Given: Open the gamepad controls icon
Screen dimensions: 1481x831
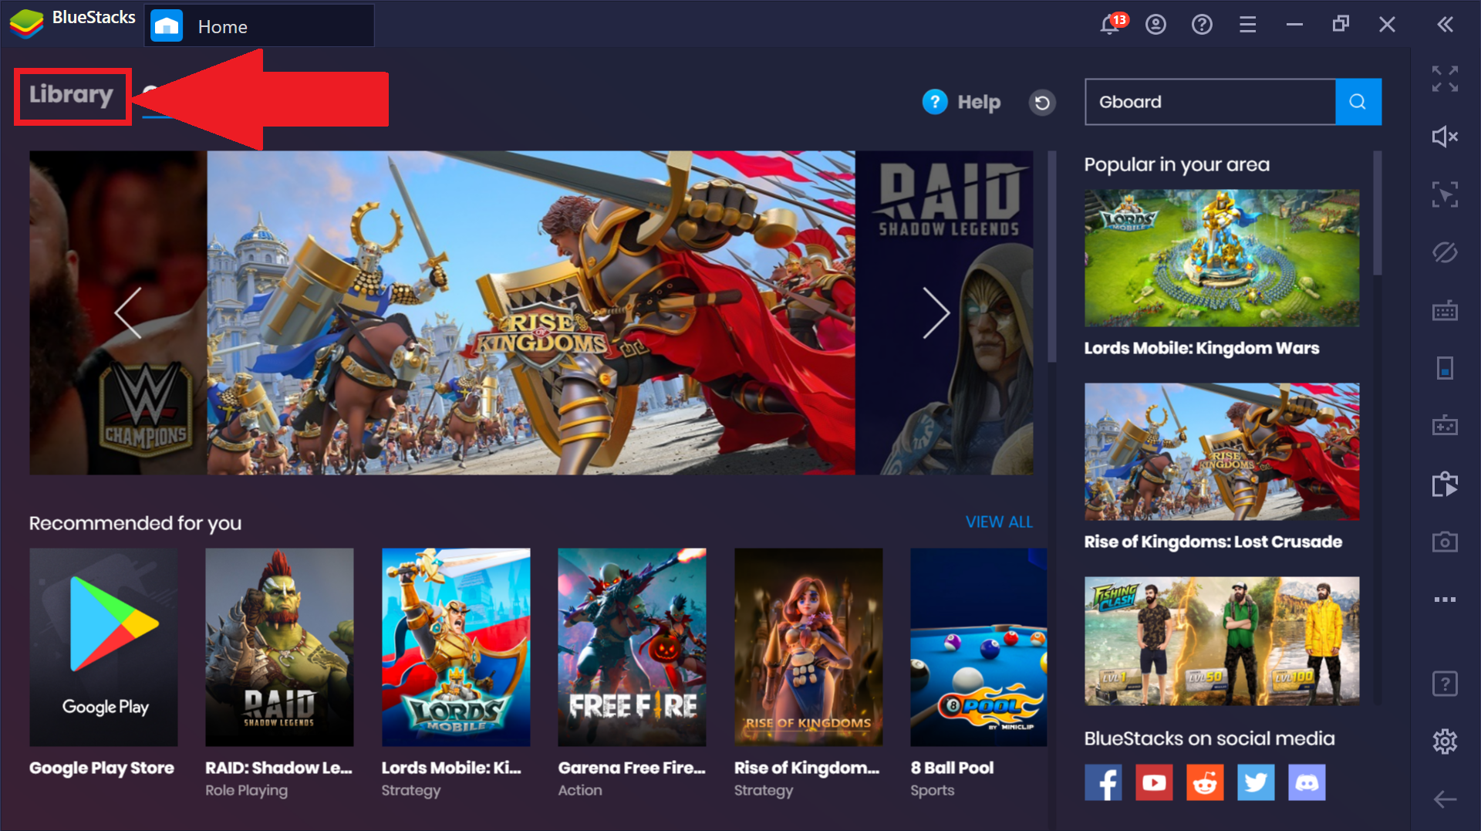Looking at the screenshot, I should [x=1445, y=425].
